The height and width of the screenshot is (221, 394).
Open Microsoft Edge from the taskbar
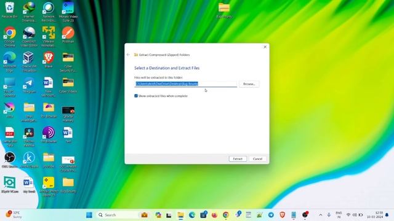tap(192, 215)
